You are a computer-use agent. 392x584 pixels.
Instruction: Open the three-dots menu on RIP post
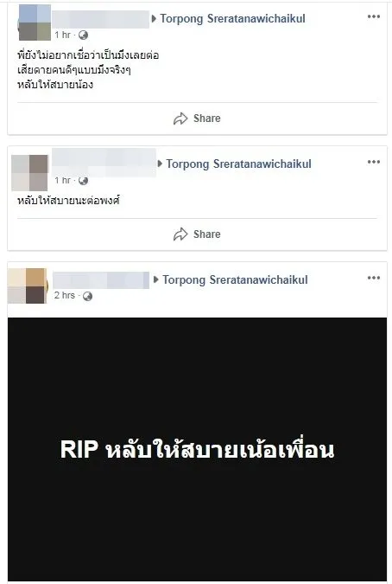pyautogui.click(x=373, y=278)
